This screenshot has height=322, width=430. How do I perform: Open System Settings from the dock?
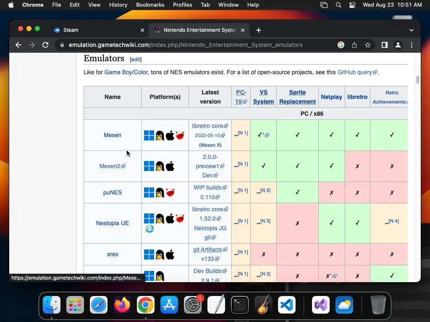click(x=192, y=305)
